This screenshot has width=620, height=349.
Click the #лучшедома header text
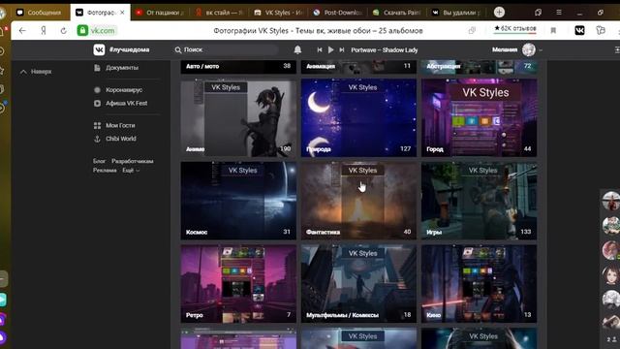(x=129, y=49)
